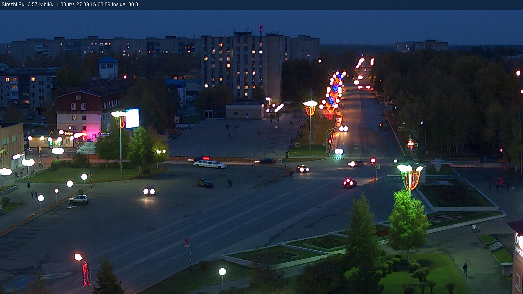Click the "2.57 Mbit/s" bitrate readout

(40, 4)
